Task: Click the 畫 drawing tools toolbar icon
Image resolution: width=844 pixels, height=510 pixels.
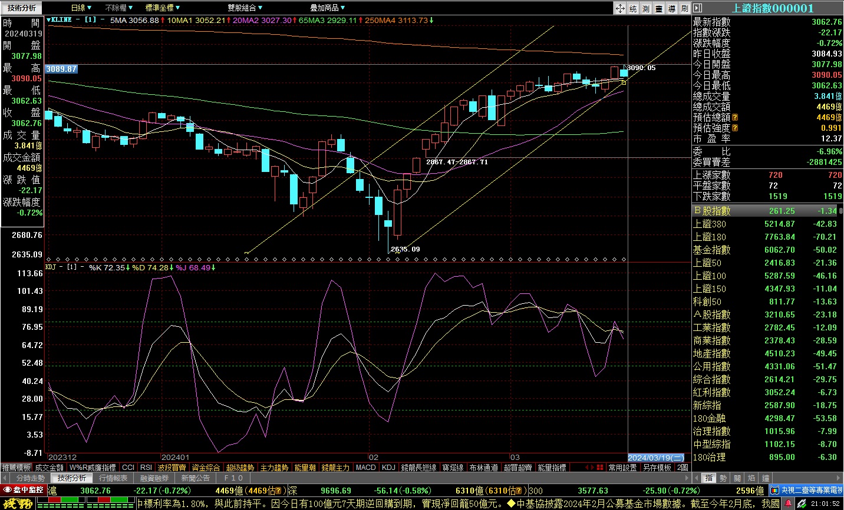Action: (x=659, y=8)
